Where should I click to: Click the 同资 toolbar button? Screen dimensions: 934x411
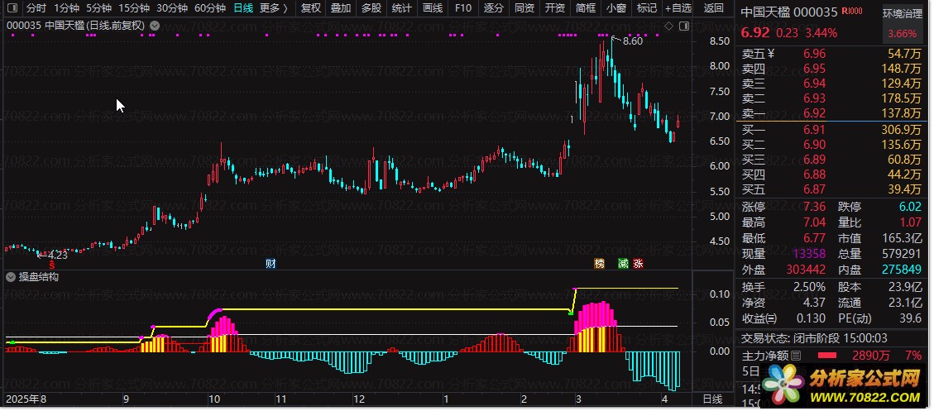click(x=524, y=8)
